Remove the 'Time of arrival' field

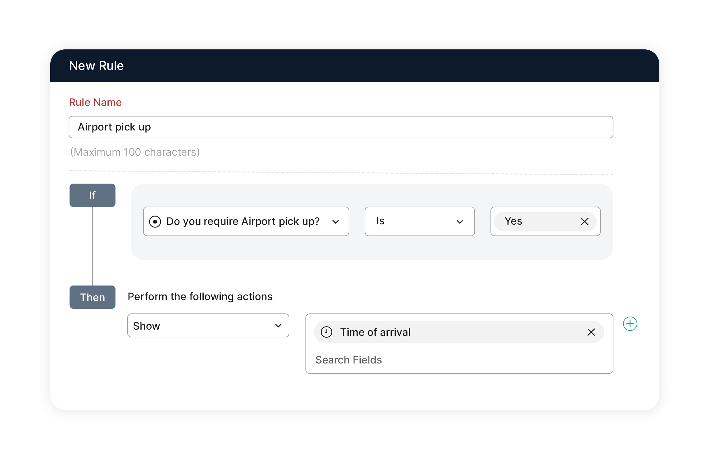click(x=591, y=332)
